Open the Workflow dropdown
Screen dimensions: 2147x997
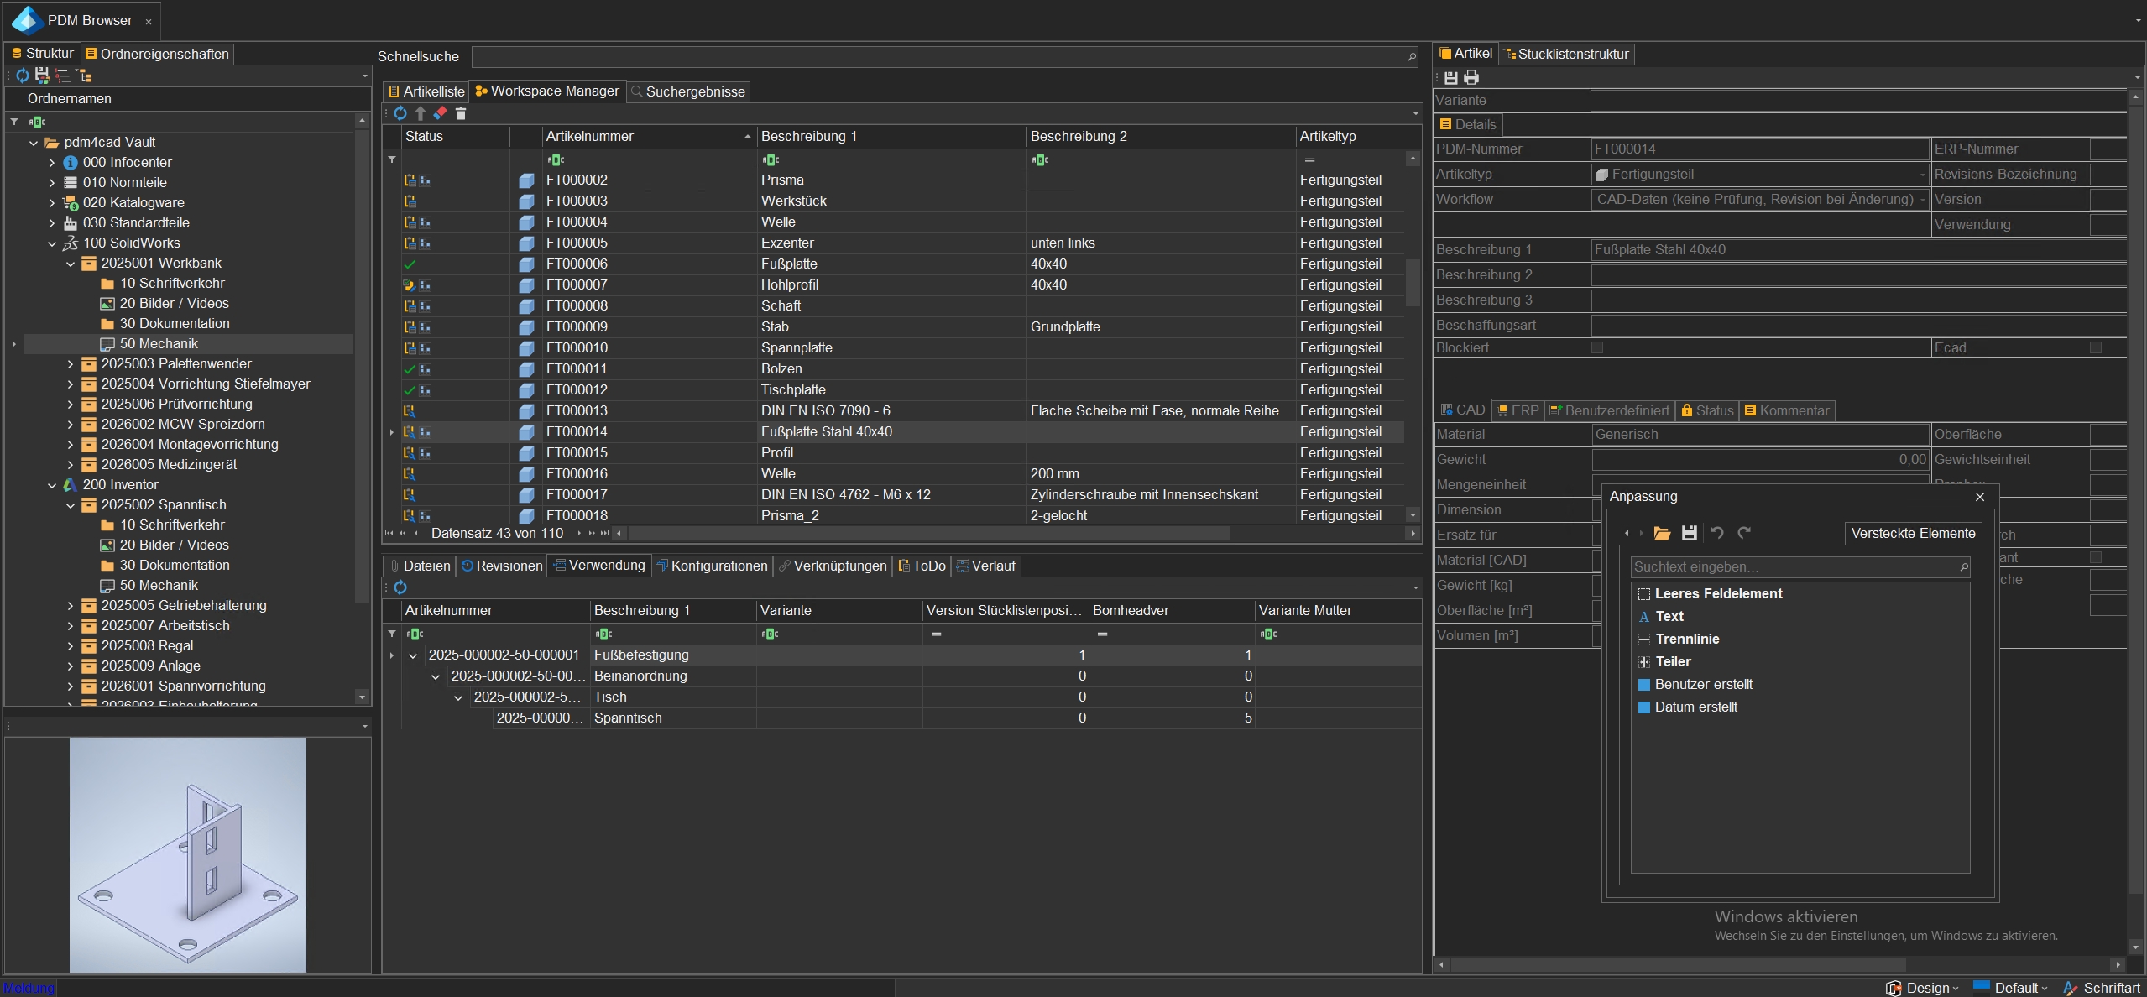pos(1922,200)
